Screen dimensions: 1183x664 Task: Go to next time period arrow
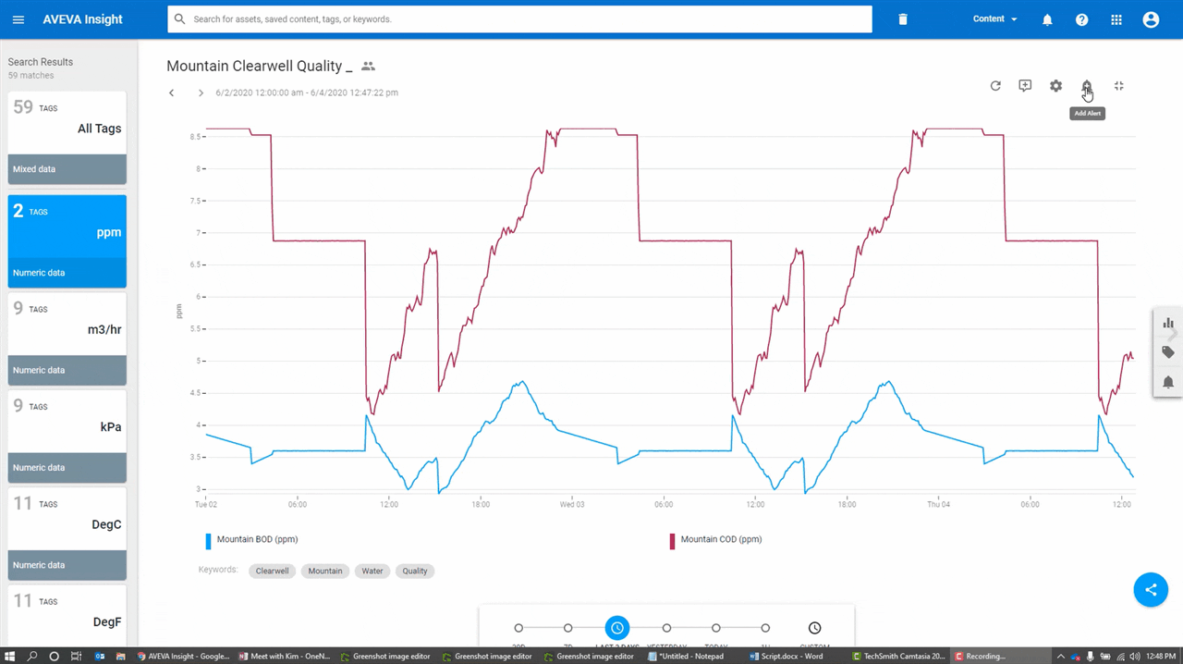click(201, 92)
